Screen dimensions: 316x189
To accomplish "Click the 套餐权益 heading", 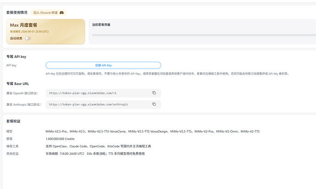I will coord(13,121).
